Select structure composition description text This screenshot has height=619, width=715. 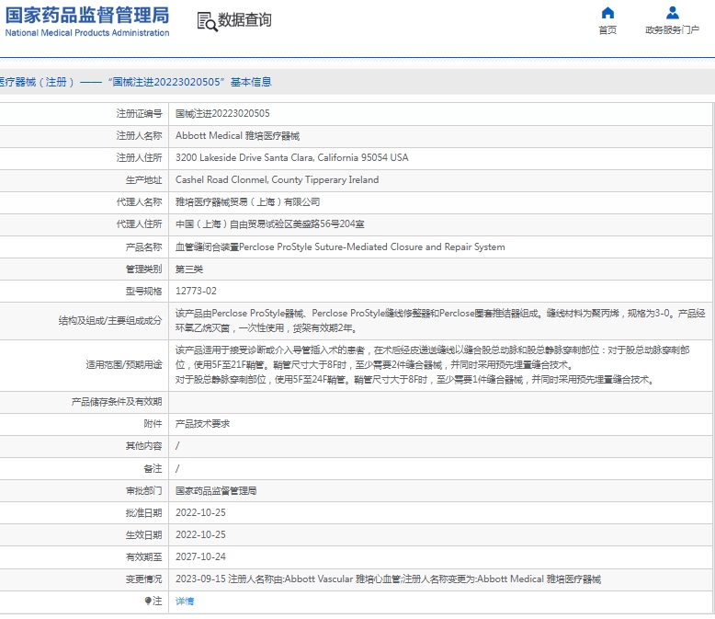[440, 320]
